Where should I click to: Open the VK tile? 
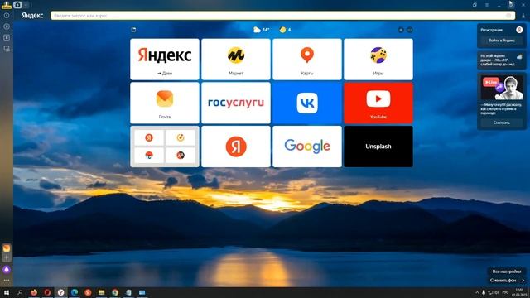(x=307, y=103)
